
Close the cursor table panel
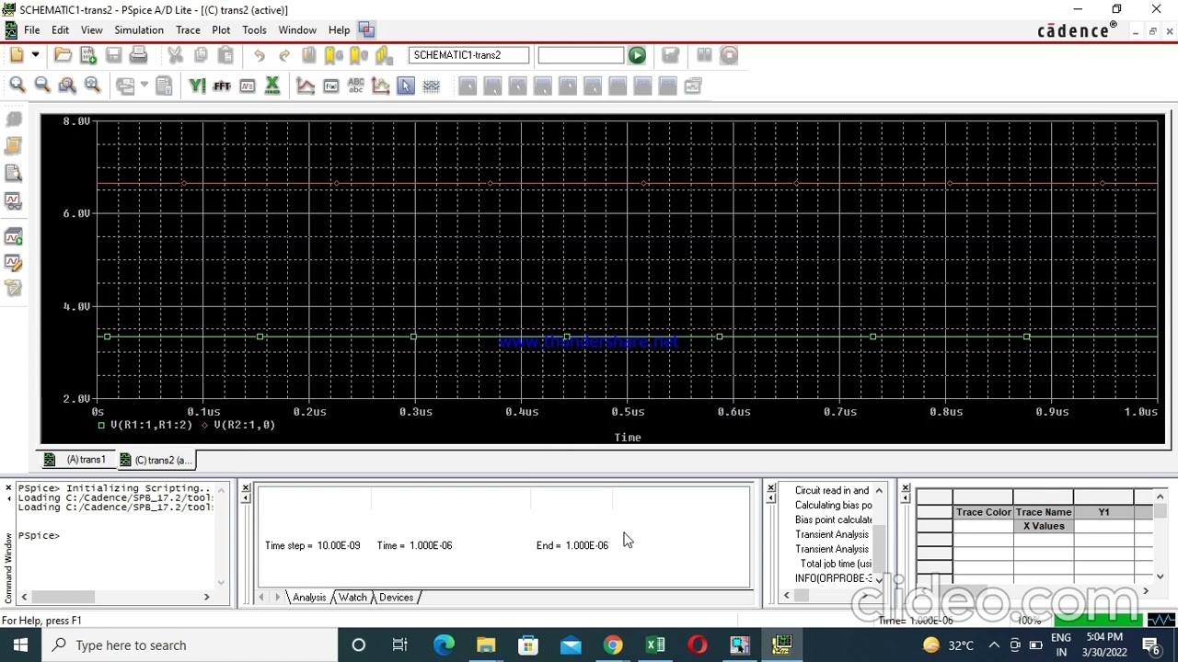coord(906,487)
